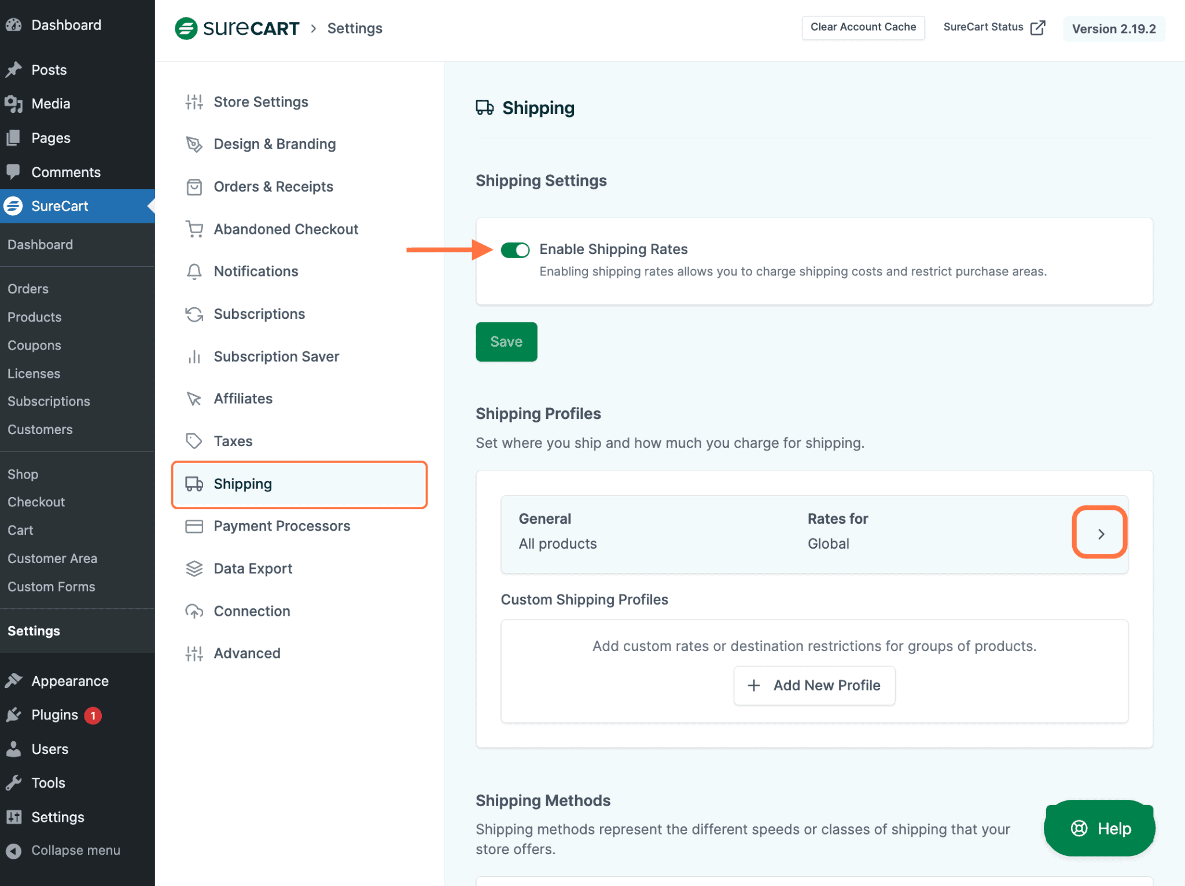Disable the Enable Shipping Rates toggle
Viewport: 1185px width, 886px height.
[x=514, y=249]
